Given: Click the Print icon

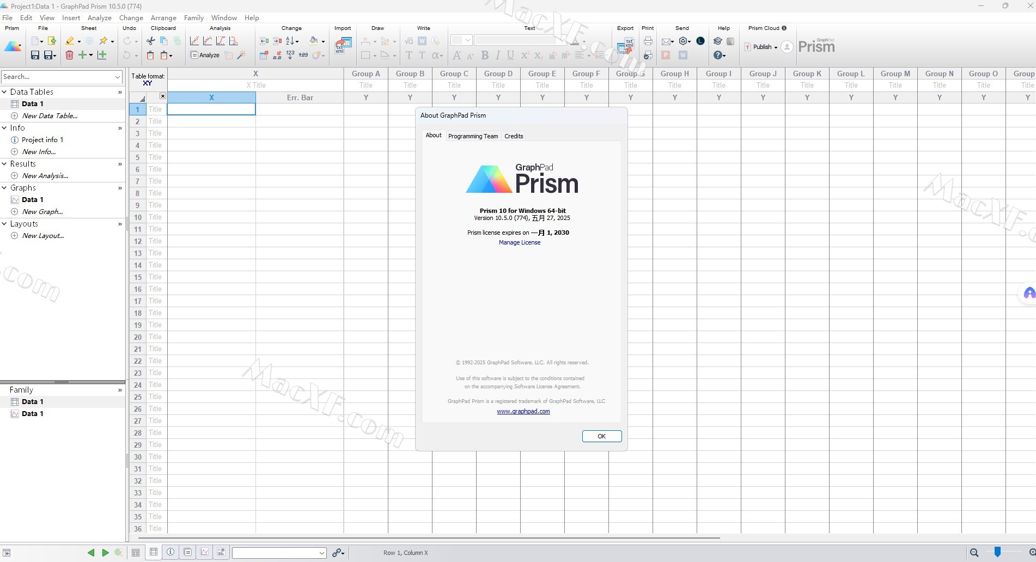Looking at the screenshot, I should [x=648, y=41].
